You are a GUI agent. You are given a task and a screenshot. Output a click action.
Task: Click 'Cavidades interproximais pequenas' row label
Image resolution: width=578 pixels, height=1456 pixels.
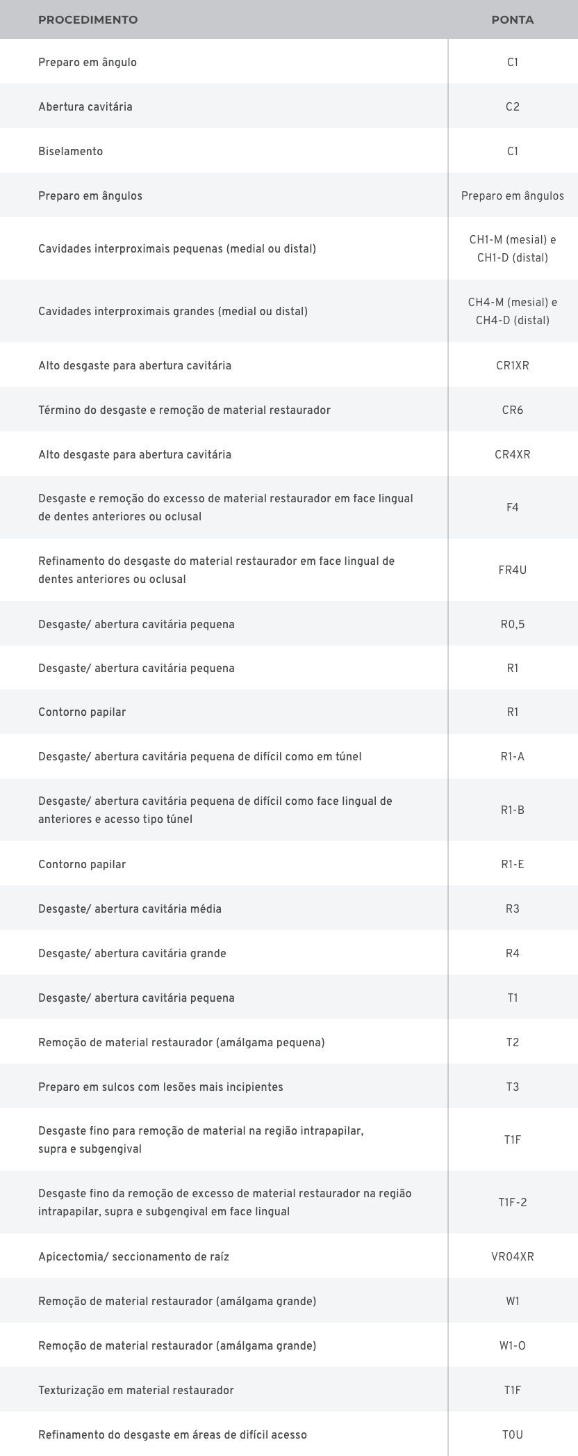click(x=177, y=248)
